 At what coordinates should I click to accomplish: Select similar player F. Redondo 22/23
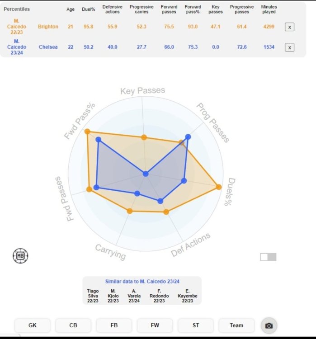click(159, 296)
